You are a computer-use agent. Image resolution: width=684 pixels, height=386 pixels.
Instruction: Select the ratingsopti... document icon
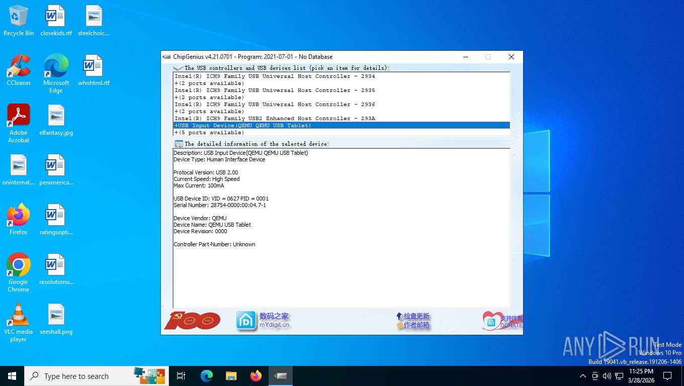(56, 220)
